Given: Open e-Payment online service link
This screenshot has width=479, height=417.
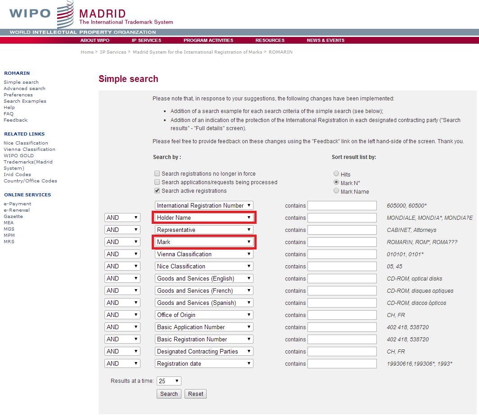Looking at the screenshot, I should 17,204.
